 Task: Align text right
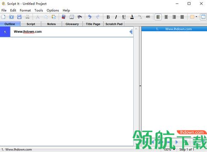tap(174, 17)
